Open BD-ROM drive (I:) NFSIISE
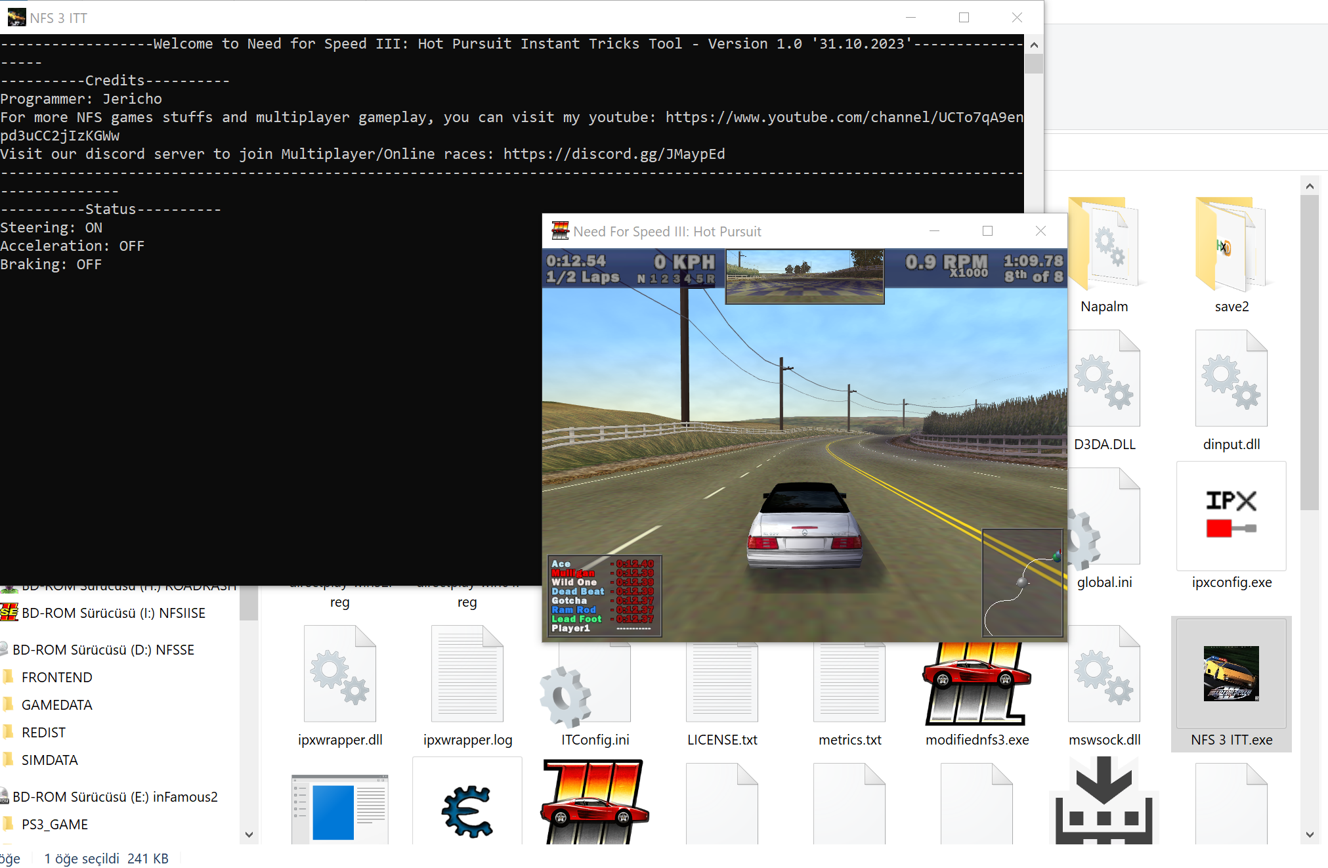This screenshot has width=1328, height=868. click(x=114, y=613)
